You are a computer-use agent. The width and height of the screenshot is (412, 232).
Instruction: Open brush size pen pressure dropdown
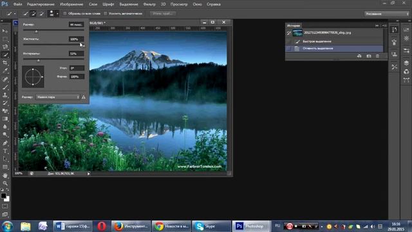click(57, 97)
